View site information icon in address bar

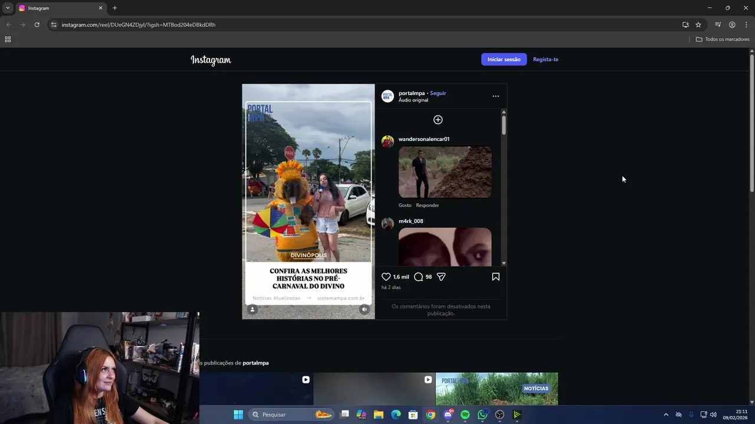pos(54,25)
